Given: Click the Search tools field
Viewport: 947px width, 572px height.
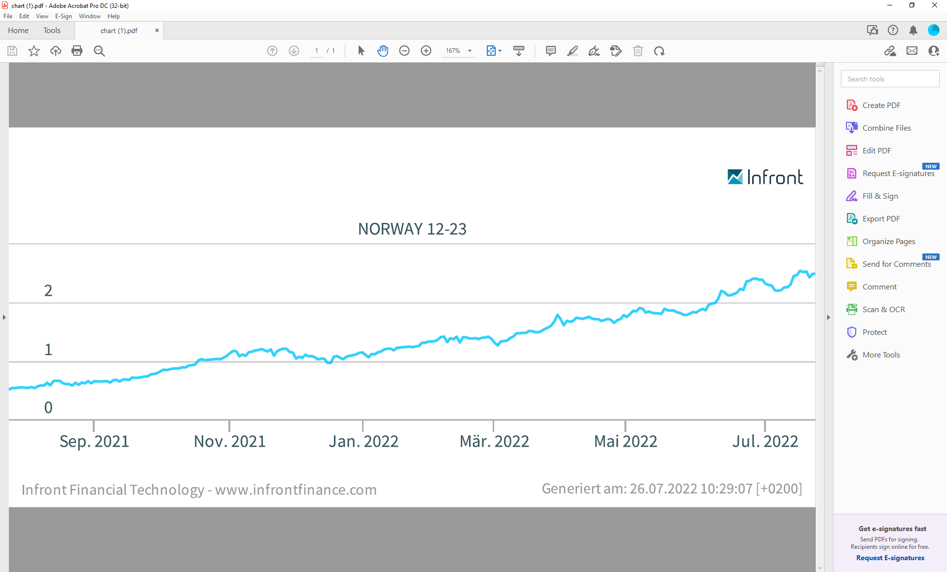Looking at the screenshot, I should pyautogui.click(x=890, y=79).
